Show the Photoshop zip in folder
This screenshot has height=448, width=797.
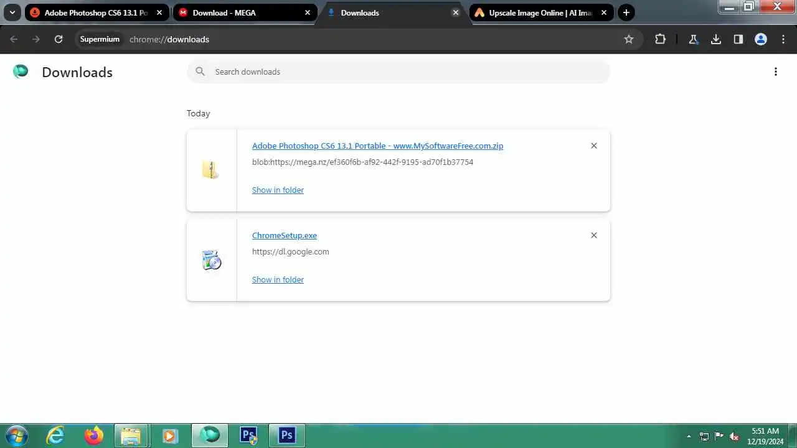pos(278,190)
